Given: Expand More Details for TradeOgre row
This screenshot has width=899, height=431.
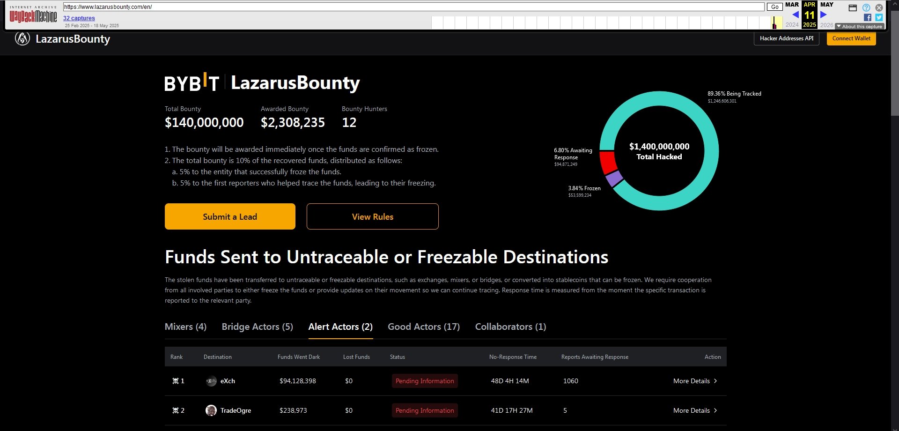Looking at the screenshot, I should [x=695, y=410].
